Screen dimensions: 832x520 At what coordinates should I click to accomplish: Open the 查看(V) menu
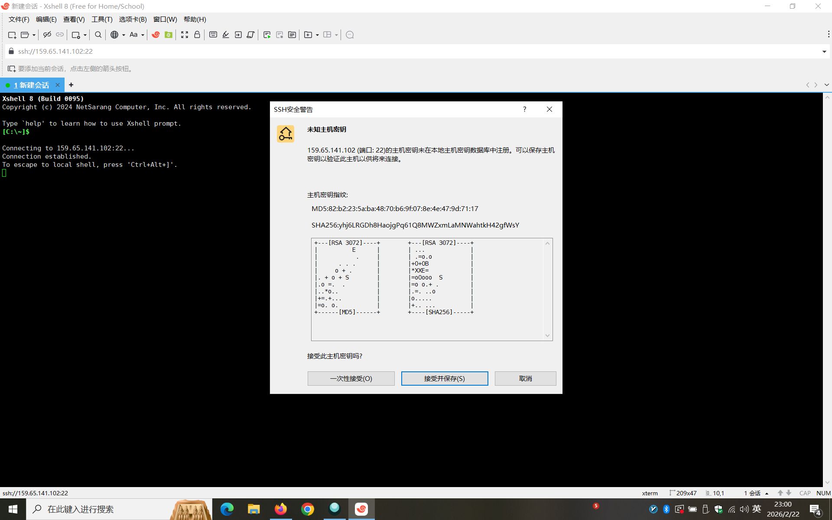coord(74,19)
